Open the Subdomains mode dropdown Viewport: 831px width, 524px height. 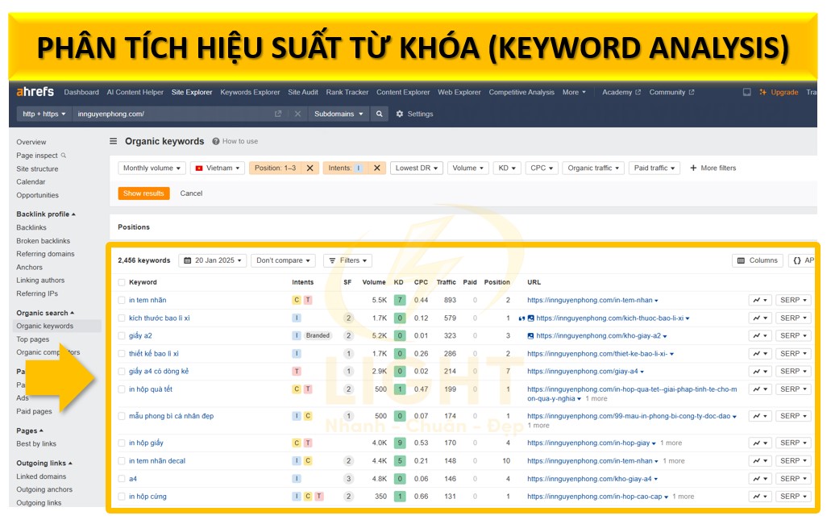[x=339, y=114]
